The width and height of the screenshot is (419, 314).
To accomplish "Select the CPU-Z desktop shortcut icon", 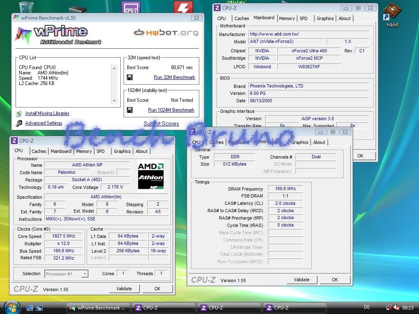I will coord(131,7).
